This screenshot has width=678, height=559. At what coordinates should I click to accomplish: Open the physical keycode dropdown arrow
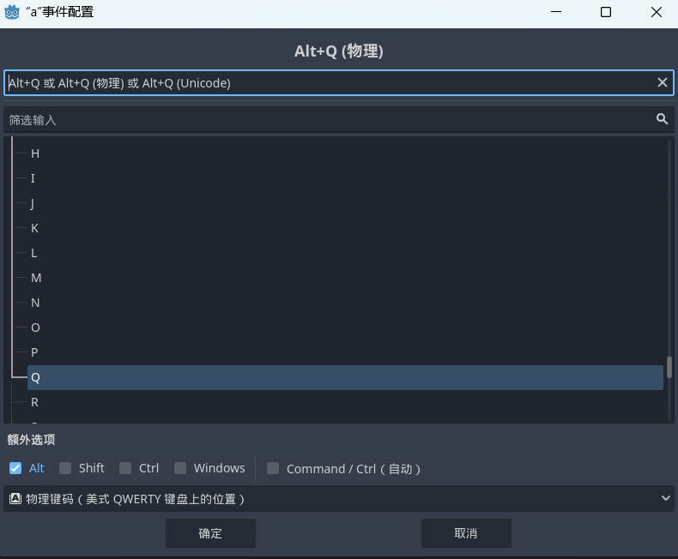[666, 498]
